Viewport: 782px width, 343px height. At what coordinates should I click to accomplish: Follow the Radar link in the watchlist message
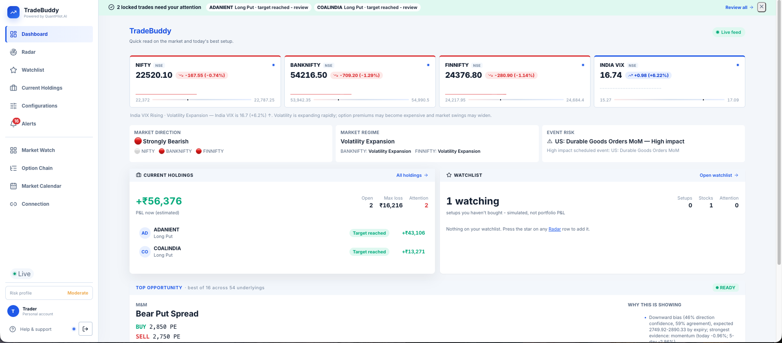tap(554, 229)
